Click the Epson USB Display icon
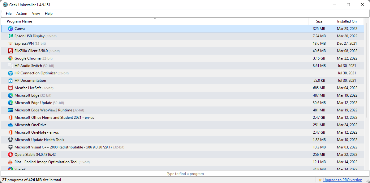 (x=11, y=36)
